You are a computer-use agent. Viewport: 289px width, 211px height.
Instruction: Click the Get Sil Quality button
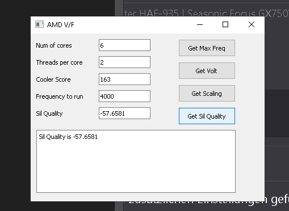point(207,116)
